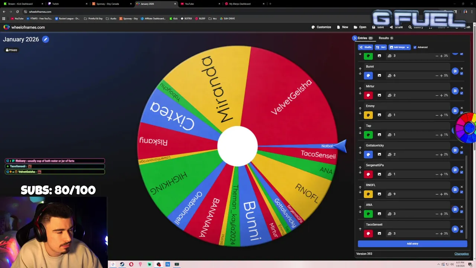This screenshot has height=268, width=476.
Task: Move TacoSenseii entry up
Action: [x=360, y=229]
